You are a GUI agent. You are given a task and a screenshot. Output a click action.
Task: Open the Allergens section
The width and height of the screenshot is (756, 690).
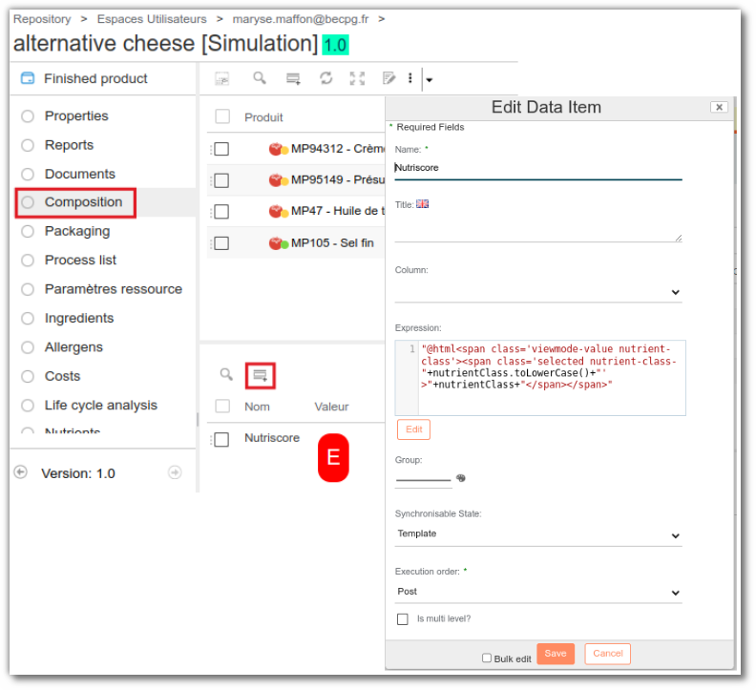point(73,346)
